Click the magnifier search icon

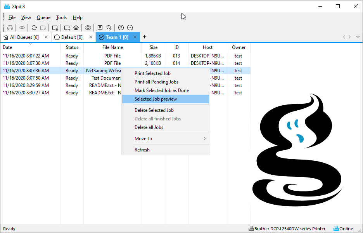pyautogui.click(x=109, y=28)
